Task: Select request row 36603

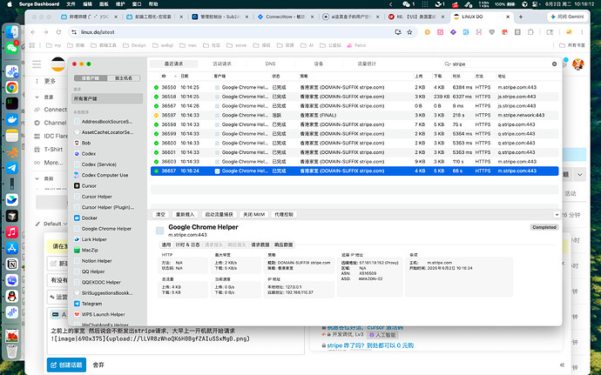Action: pyautogui.click(x=355, y=162)
